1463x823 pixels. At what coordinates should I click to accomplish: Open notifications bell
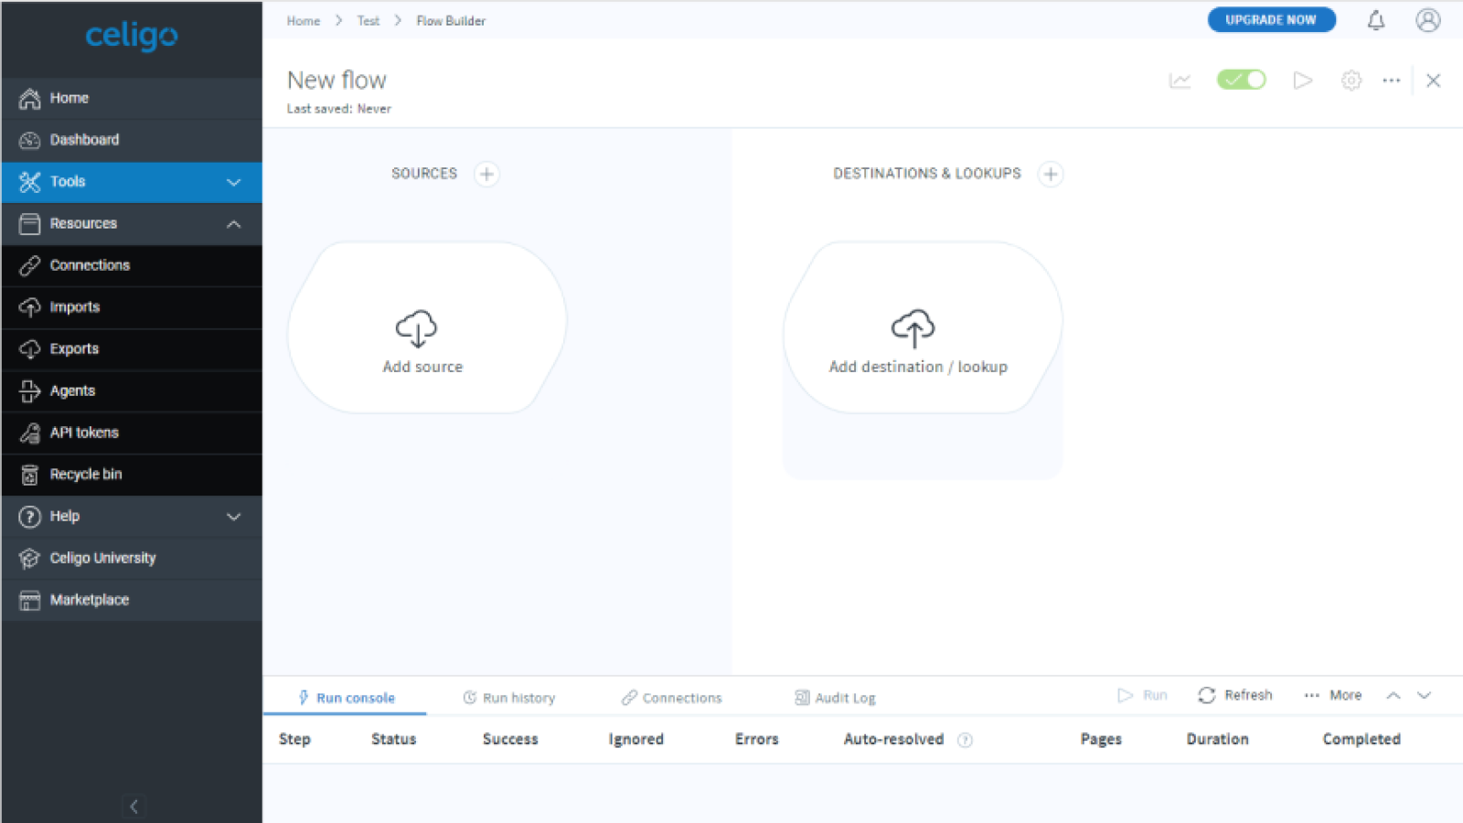point(1376,20)
